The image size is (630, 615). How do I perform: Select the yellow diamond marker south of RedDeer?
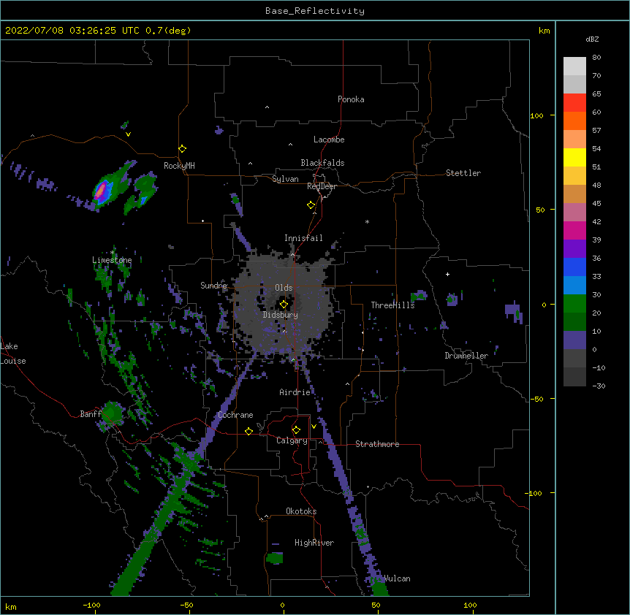[311, 205]
